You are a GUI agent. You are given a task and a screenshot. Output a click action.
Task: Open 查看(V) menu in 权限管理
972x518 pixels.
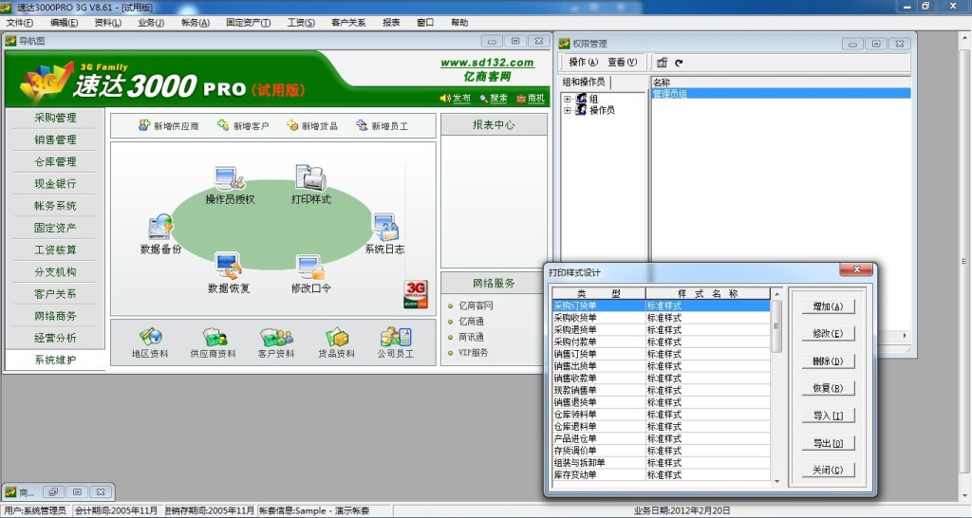point(622,62)
